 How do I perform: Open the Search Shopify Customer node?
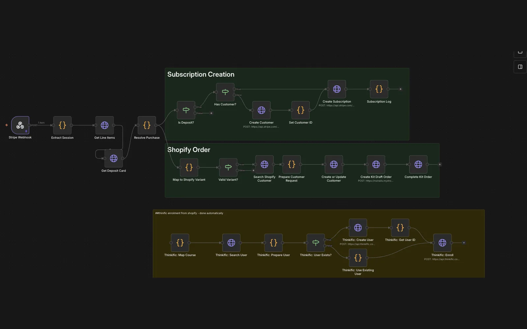coord(264,164)
